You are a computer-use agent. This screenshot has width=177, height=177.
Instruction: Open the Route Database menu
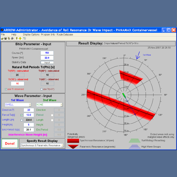[x=65, y=34]
